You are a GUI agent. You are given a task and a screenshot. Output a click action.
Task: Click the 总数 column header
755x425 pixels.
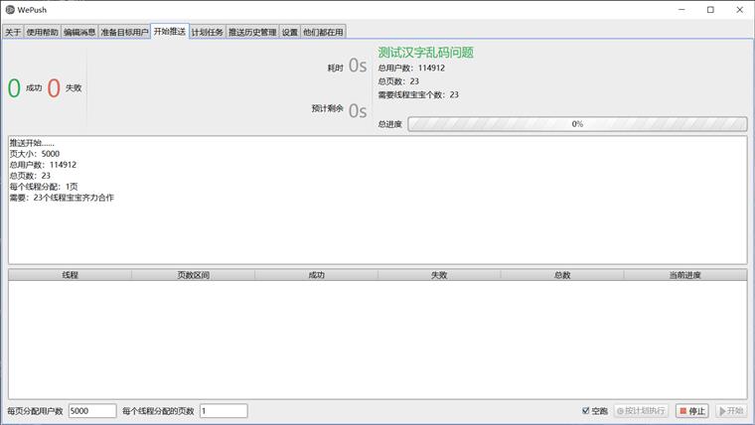click(x=562, y=275)
